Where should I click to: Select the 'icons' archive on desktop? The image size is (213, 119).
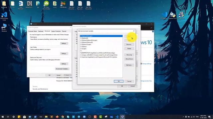55,4
